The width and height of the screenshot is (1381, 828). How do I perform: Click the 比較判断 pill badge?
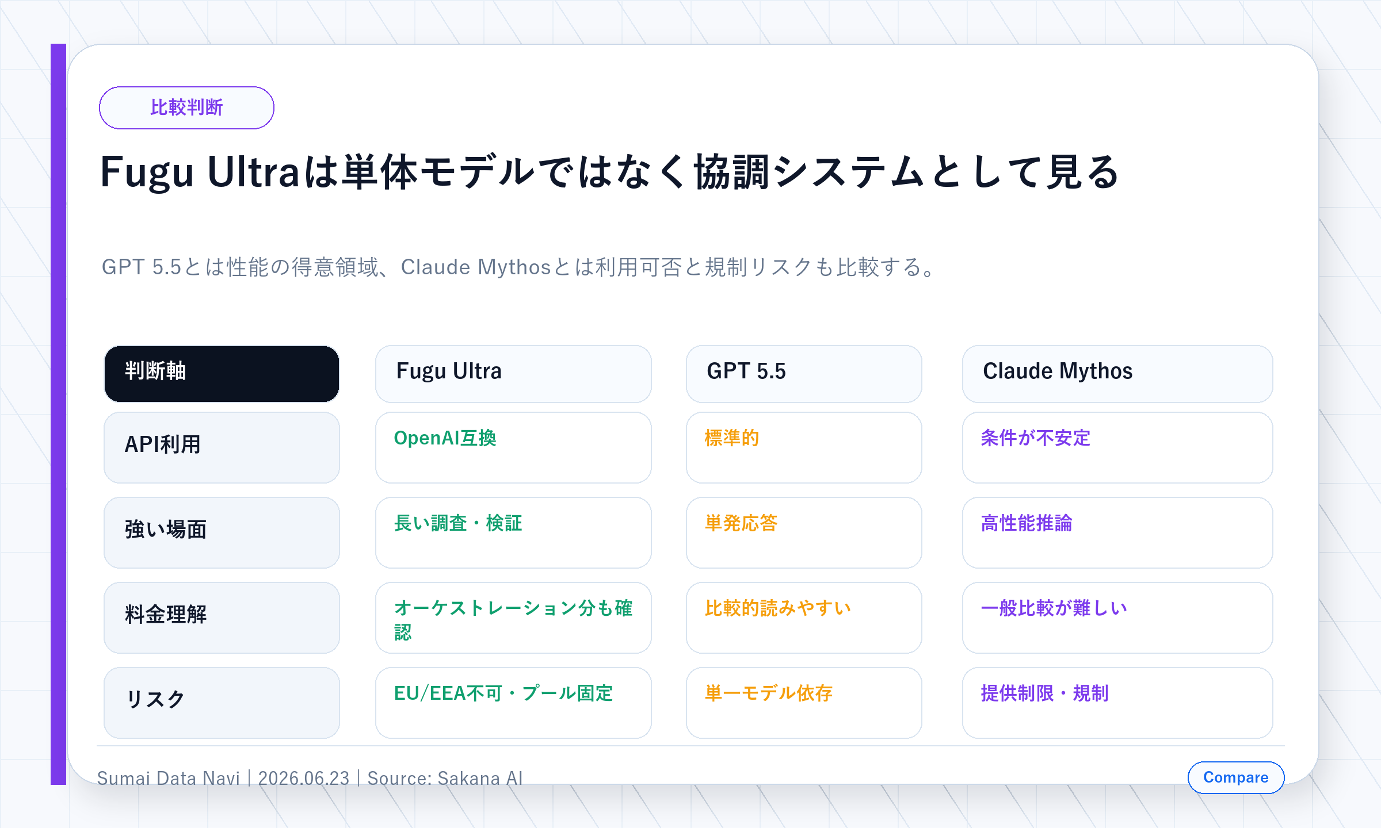click(186, 108)
